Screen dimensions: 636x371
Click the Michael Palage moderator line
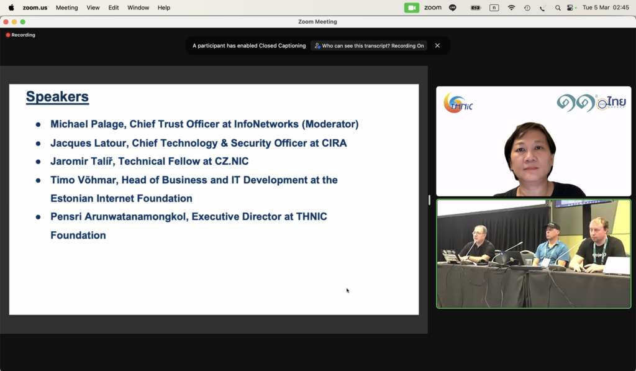coord(204,124)
